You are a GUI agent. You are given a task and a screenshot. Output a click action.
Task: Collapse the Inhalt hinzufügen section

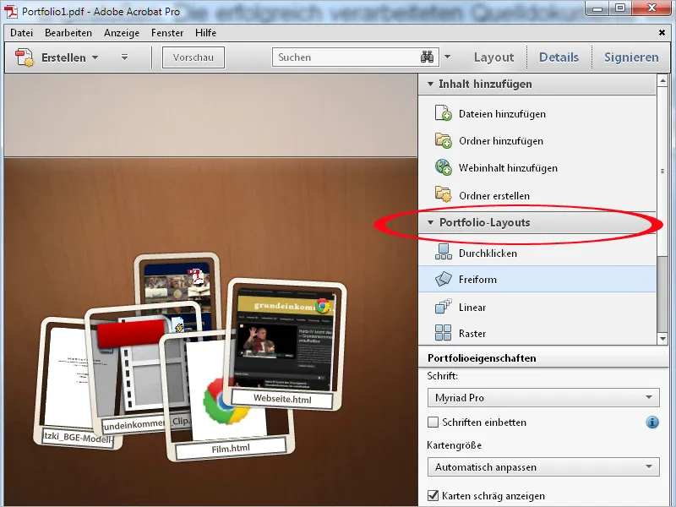pos(430,84)
